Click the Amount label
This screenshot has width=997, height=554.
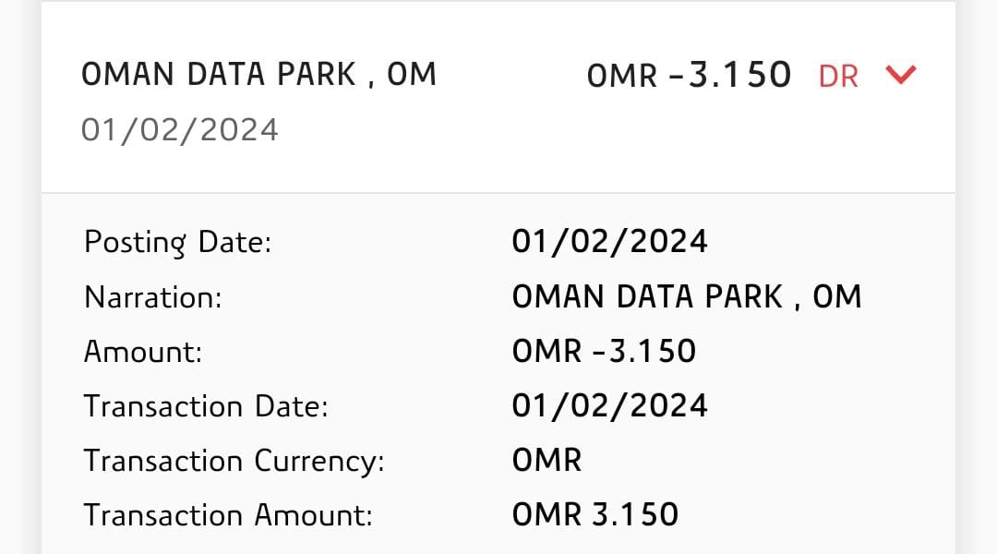coord(143,352)
